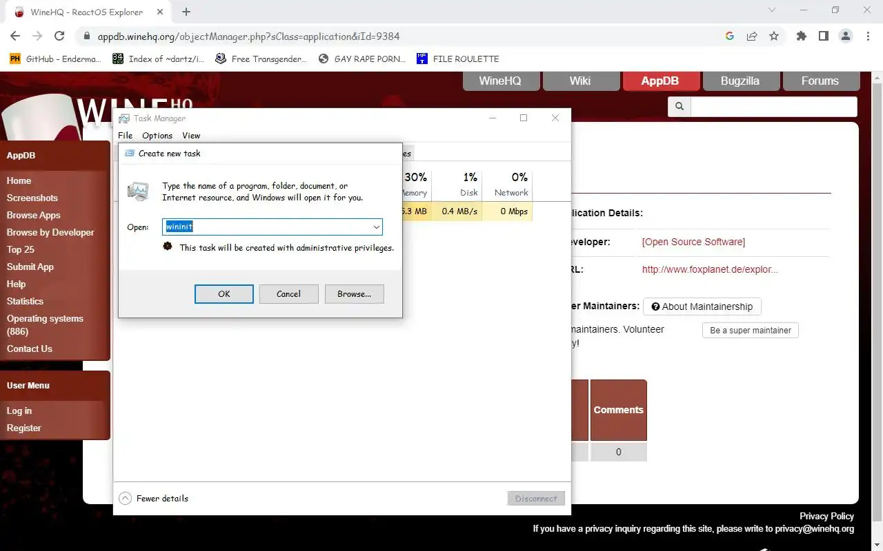Click the Comments column header

[619, 410]
